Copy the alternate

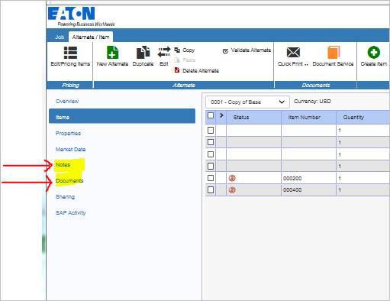[185, 50]
